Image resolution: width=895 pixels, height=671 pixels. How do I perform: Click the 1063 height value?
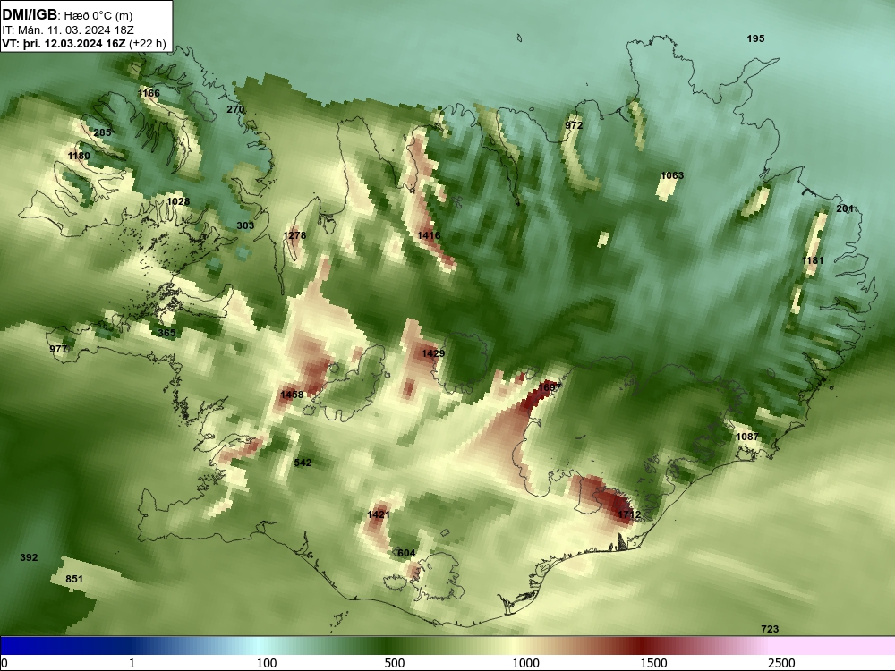point(672,175)
